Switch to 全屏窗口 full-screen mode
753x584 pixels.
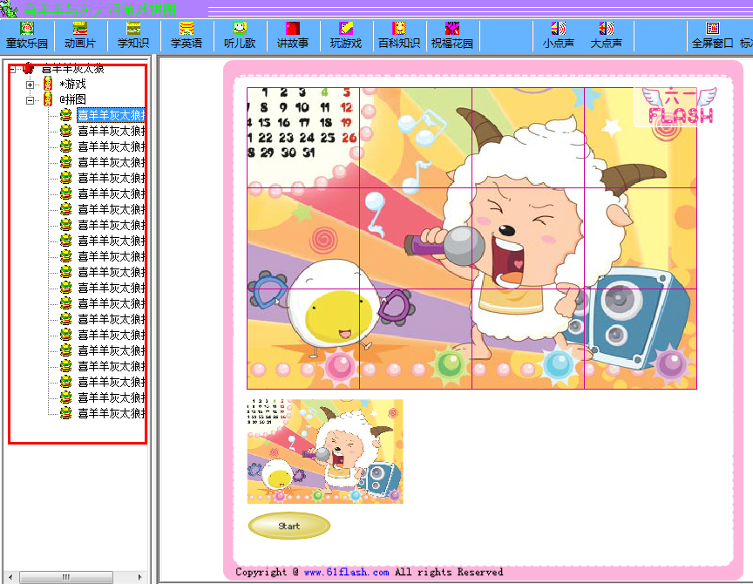[712, 36]
